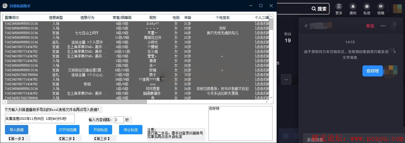Click the 打开浏览器 button

pos(68,130)
